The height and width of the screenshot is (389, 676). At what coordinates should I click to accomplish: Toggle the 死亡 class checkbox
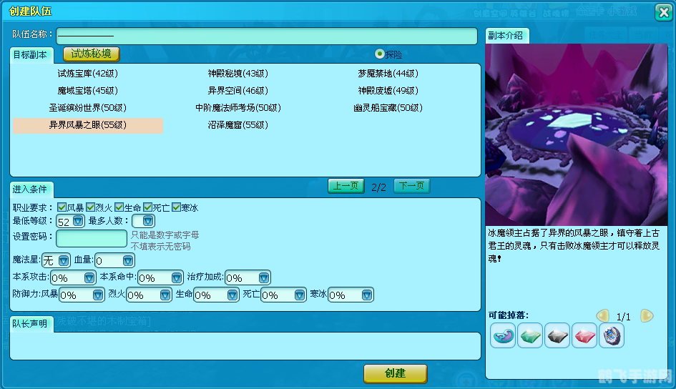147,207
